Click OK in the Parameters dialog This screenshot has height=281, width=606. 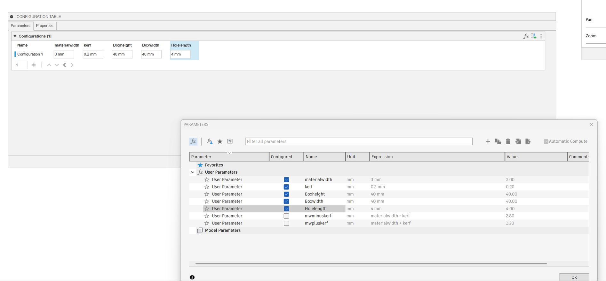(574, 277)
